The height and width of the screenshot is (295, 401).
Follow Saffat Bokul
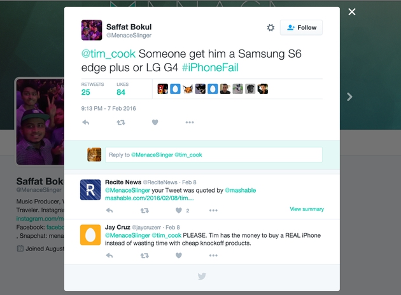[301, 28]
